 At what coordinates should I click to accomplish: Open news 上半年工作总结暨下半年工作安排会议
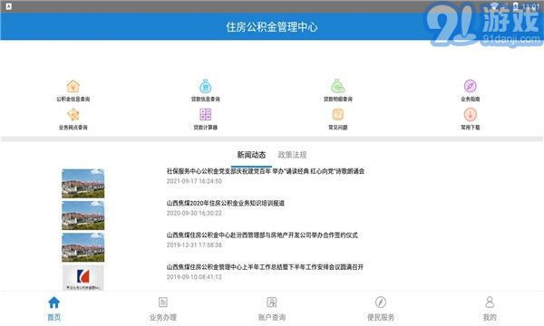tap(265, 267)
